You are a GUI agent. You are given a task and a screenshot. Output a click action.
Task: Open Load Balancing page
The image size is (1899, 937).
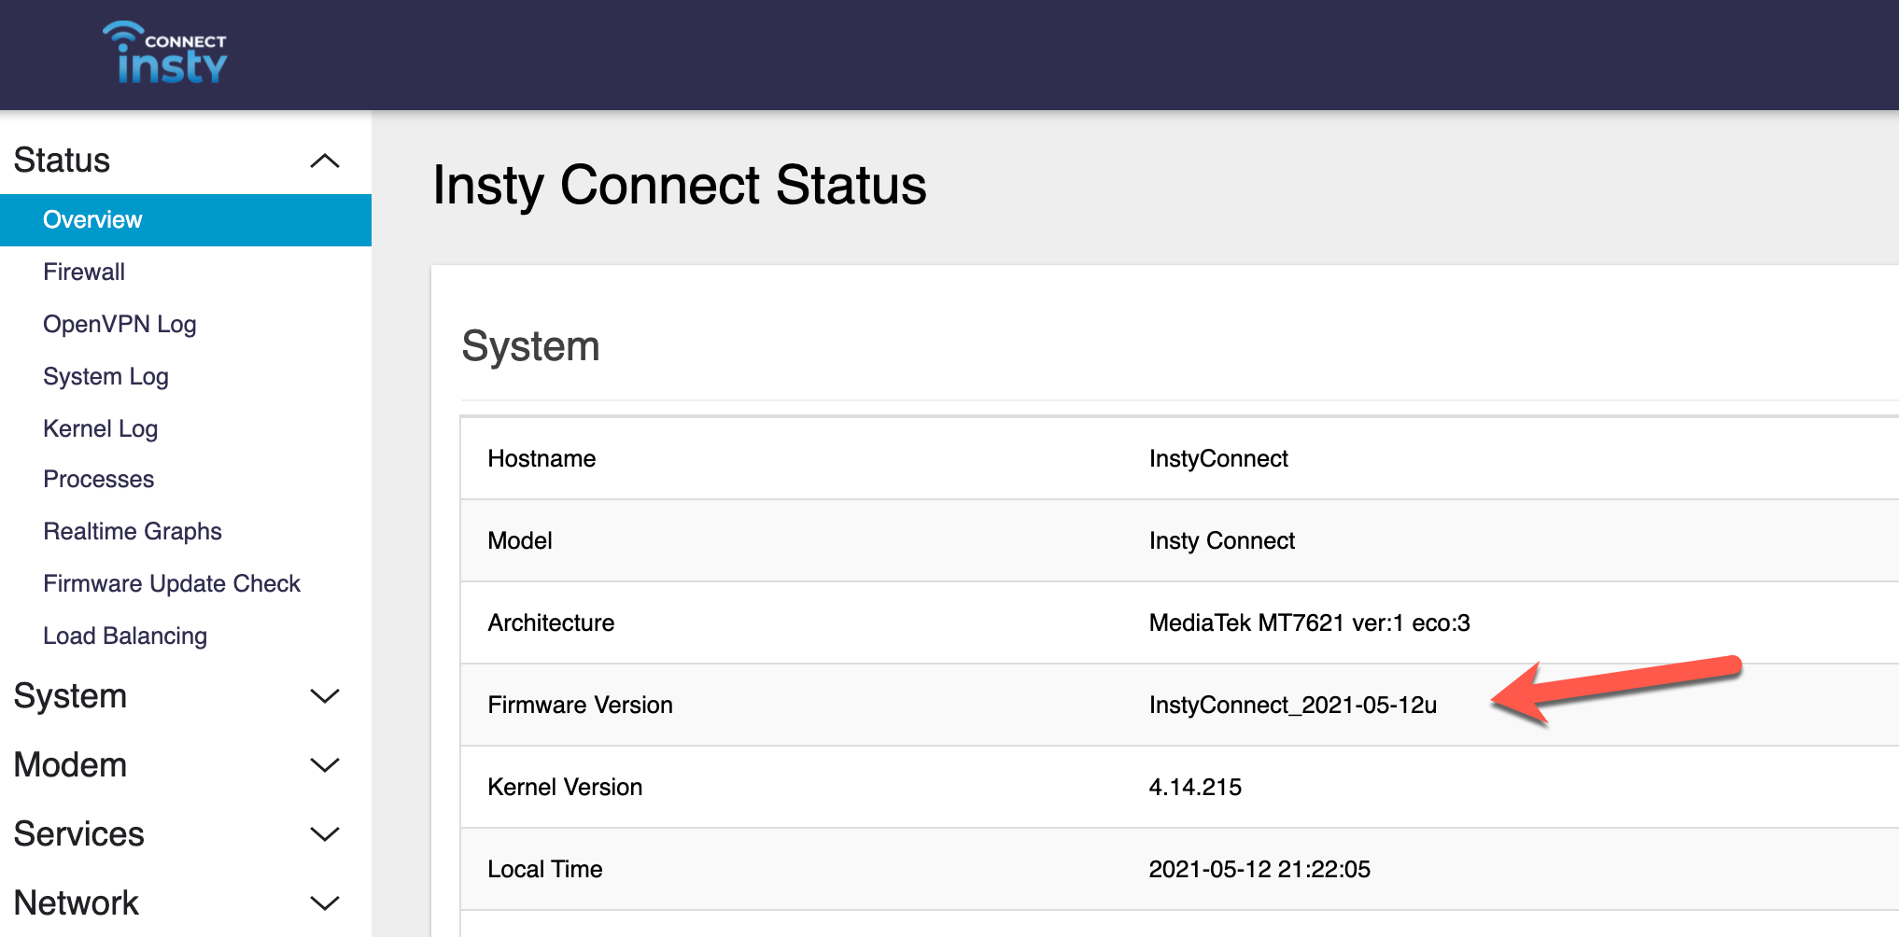tap(125, 636)
